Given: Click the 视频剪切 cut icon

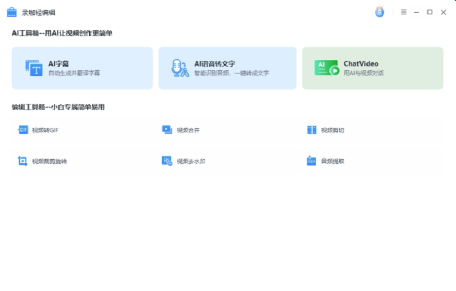Looking at the screenshot, I should tap(311, 130).
